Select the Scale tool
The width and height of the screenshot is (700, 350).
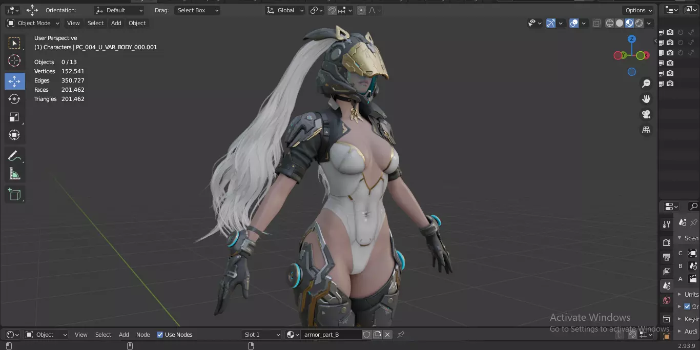point(15,117)
